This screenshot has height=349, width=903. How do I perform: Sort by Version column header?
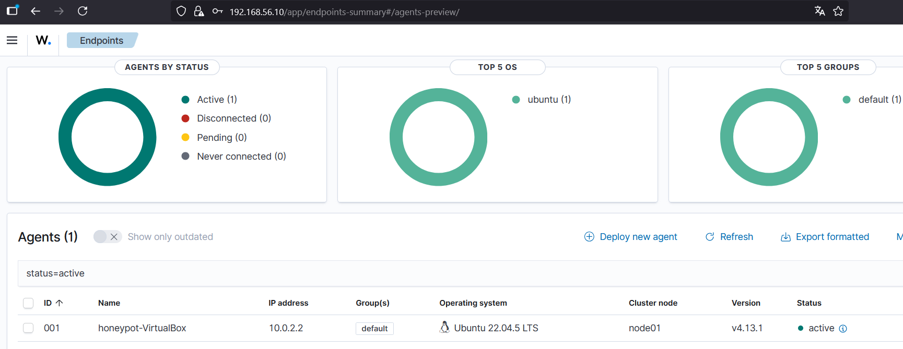[x=746, y=303]
